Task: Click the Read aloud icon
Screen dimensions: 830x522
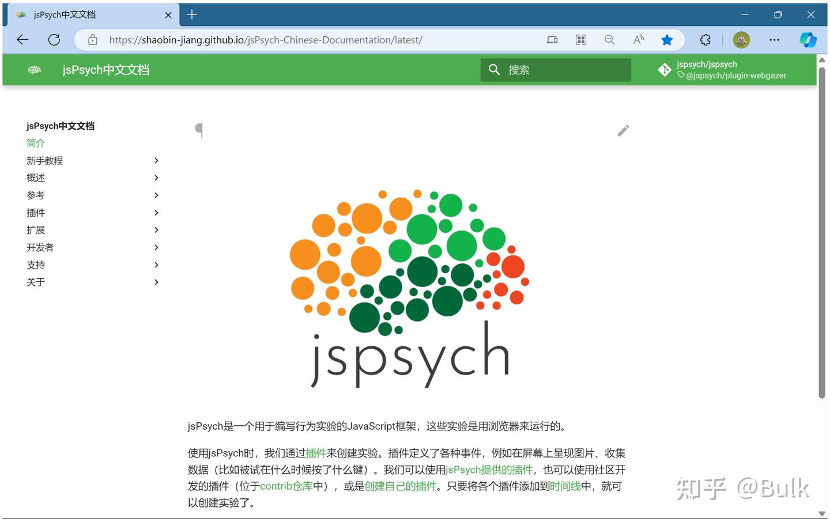Action: [638, 40]
